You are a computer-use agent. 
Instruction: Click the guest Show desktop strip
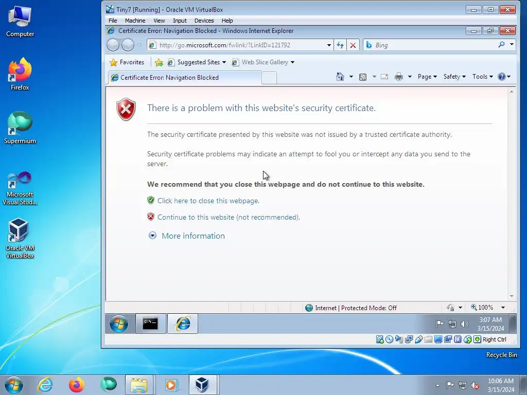[x=513, y=324]
